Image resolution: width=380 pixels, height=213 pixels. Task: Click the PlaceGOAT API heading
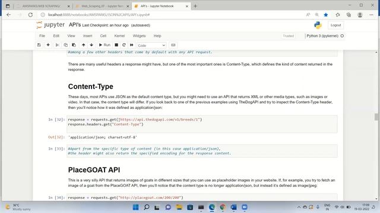tap(94, 170)
